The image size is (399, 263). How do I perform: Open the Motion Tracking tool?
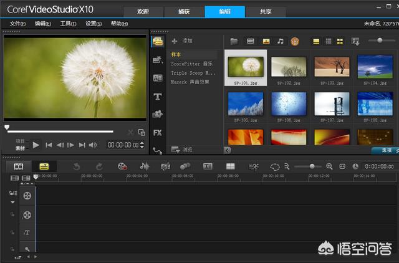[x=185, y=166]
